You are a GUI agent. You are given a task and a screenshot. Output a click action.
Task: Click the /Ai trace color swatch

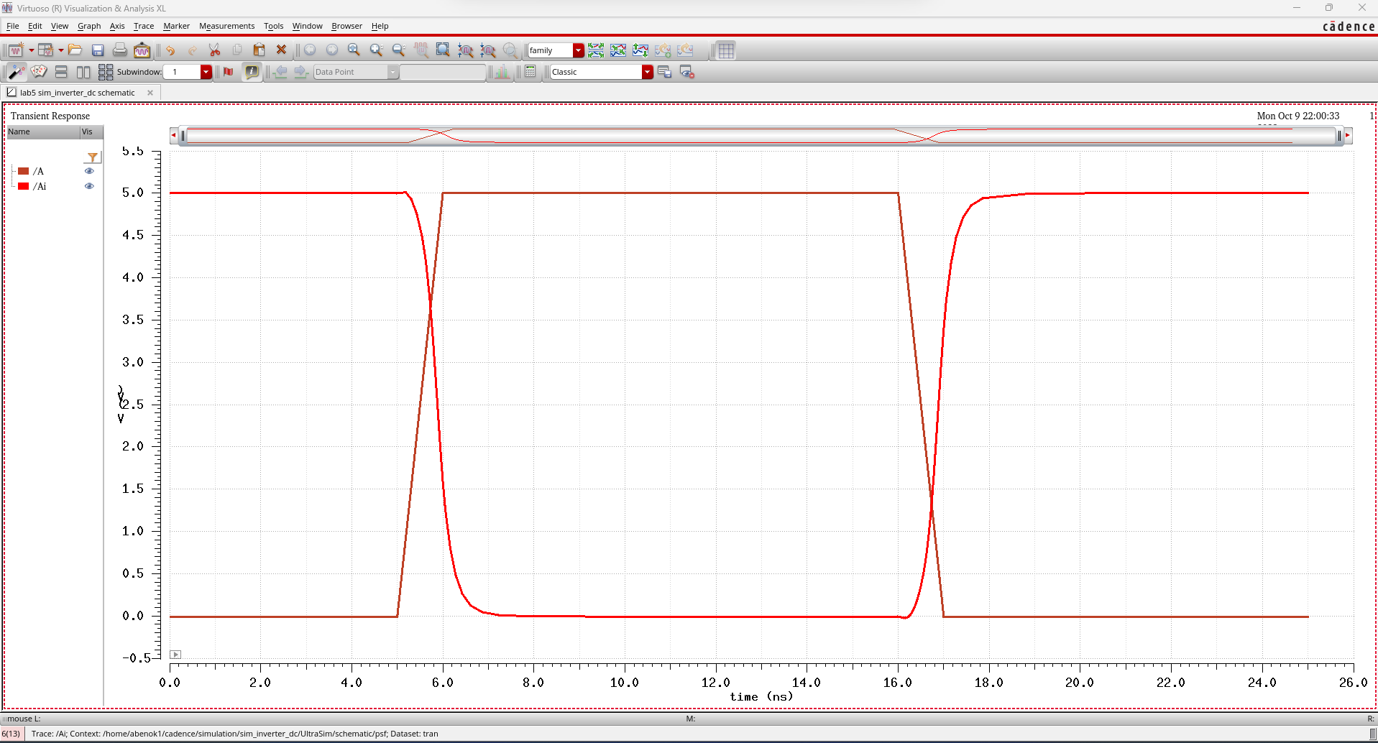tap(24, 186)
